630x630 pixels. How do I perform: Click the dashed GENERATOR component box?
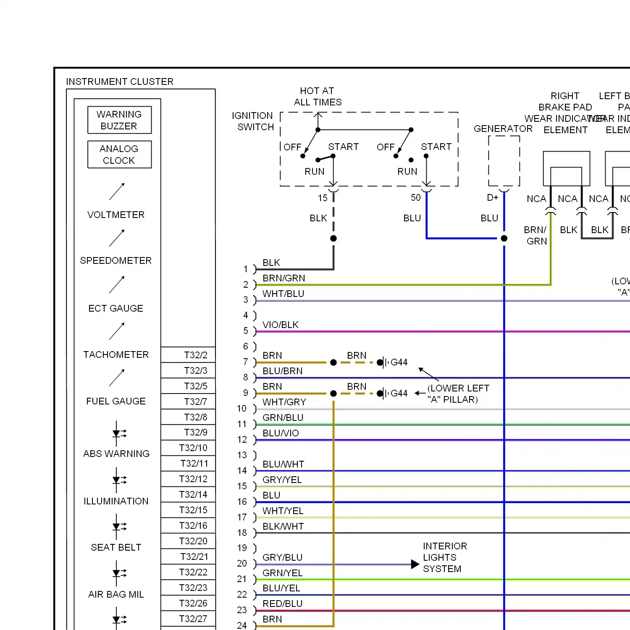504,161
